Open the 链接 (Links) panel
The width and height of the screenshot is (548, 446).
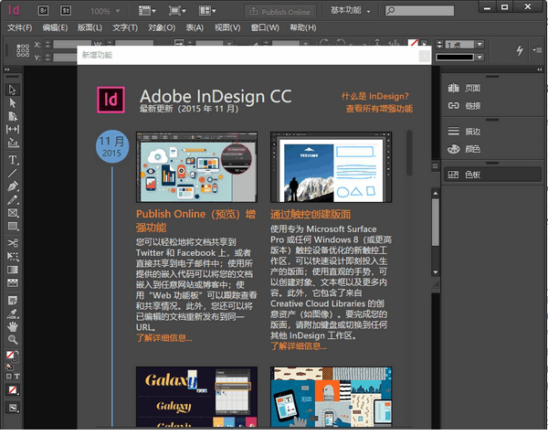(465, 106)
